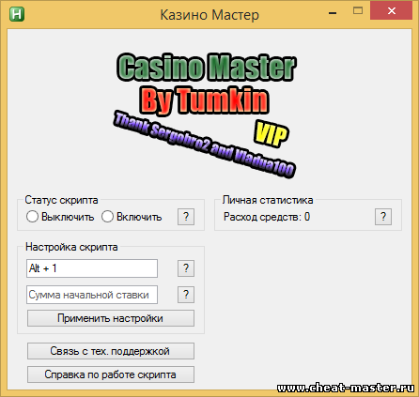Open Связь с тех. поддержкой
Screen dimensions: 419x397
point(111,351)
